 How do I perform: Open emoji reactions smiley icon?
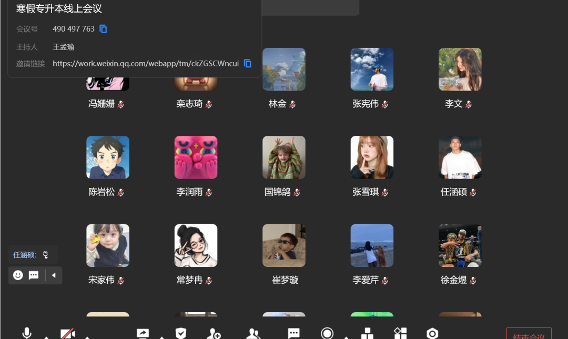coord(18,275)
